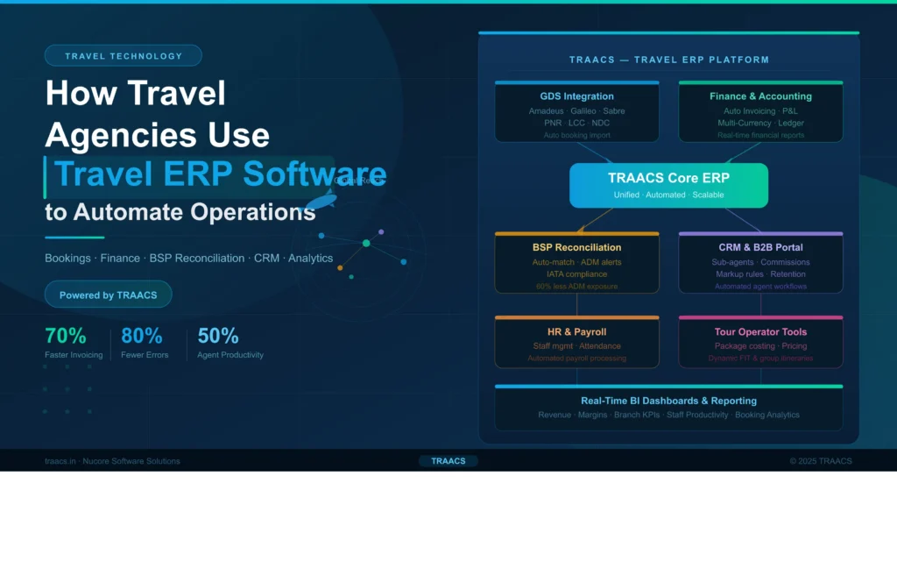Screen dimensions: 897x561
Task: Click the airplane icon near headline
Action: click(x=319, y=201)
